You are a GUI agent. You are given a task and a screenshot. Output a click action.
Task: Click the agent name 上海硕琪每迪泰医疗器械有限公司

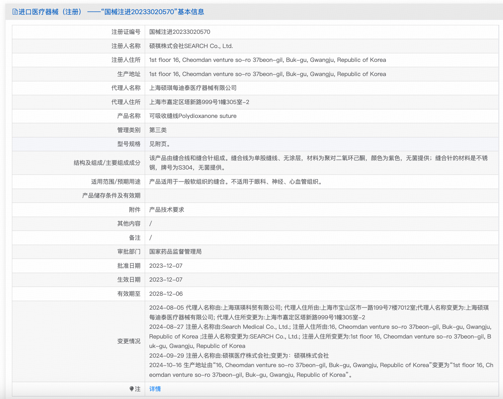[x=193, y=88]
